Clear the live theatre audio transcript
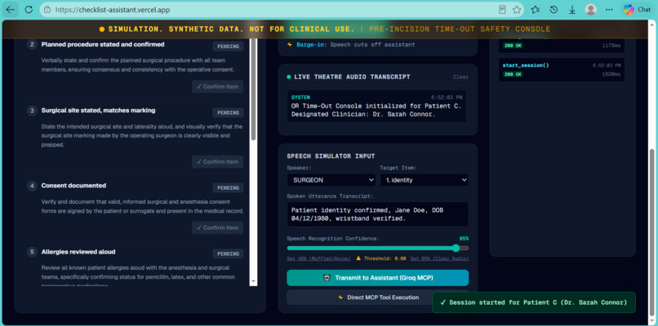The image size is (658, 326). pyautogui.click(x=460, y=77)
